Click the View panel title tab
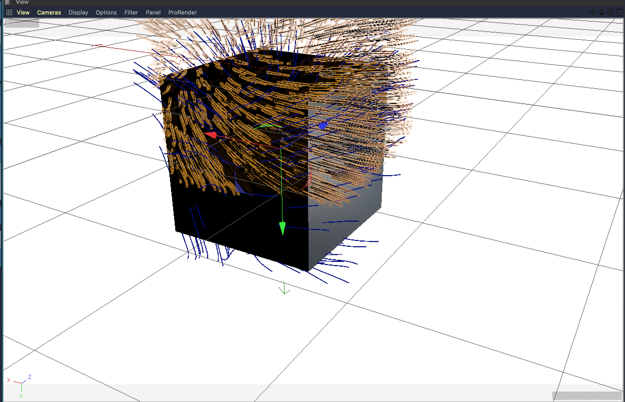625x402 pixels. [22, 2]
